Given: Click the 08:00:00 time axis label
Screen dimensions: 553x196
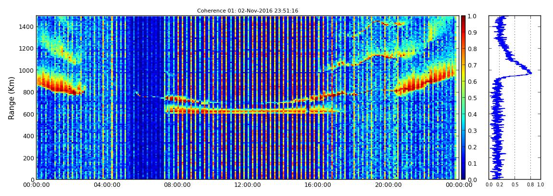Looking at the screenshot, I should 176,185.
